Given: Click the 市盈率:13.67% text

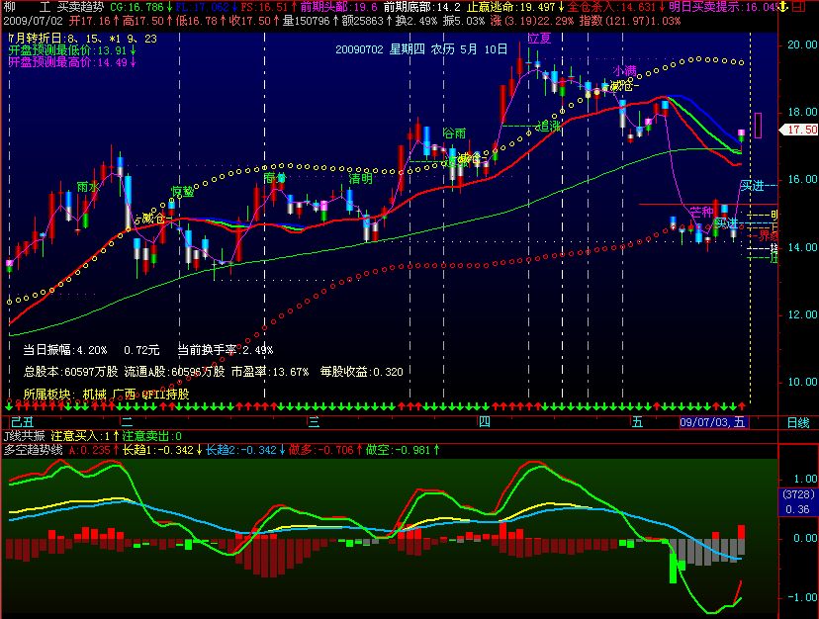Looking at the screenshot, I should (269, 372).
